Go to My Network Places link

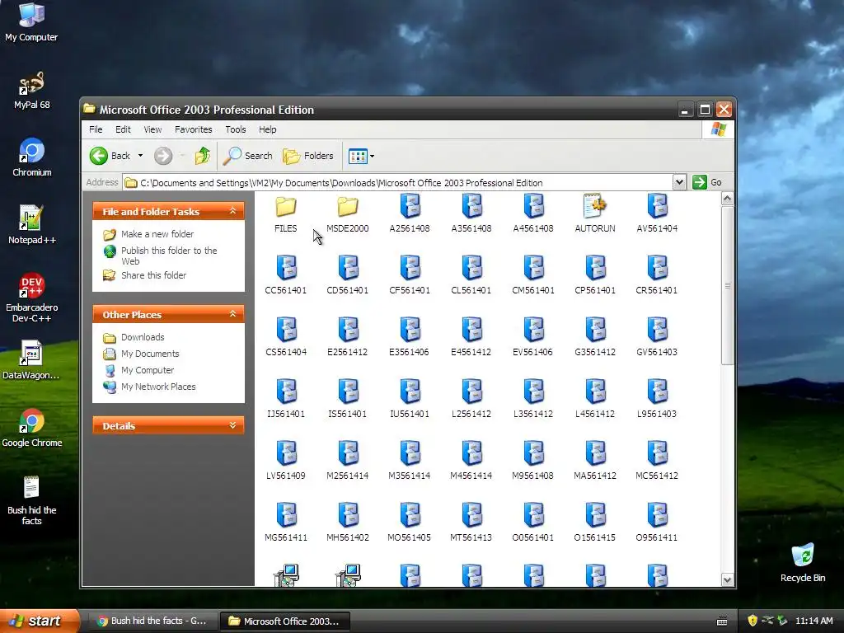tap(158, 387)
